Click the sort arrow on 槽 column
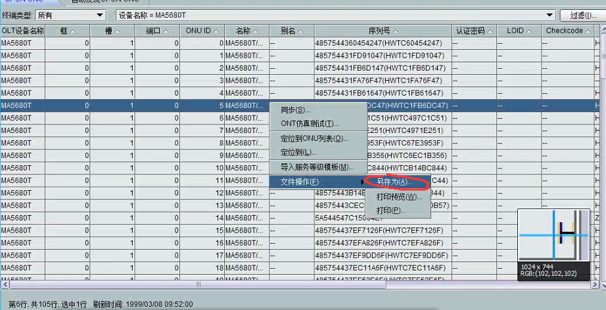The height and width of the screenshot is (310, 606). point(118,31)
